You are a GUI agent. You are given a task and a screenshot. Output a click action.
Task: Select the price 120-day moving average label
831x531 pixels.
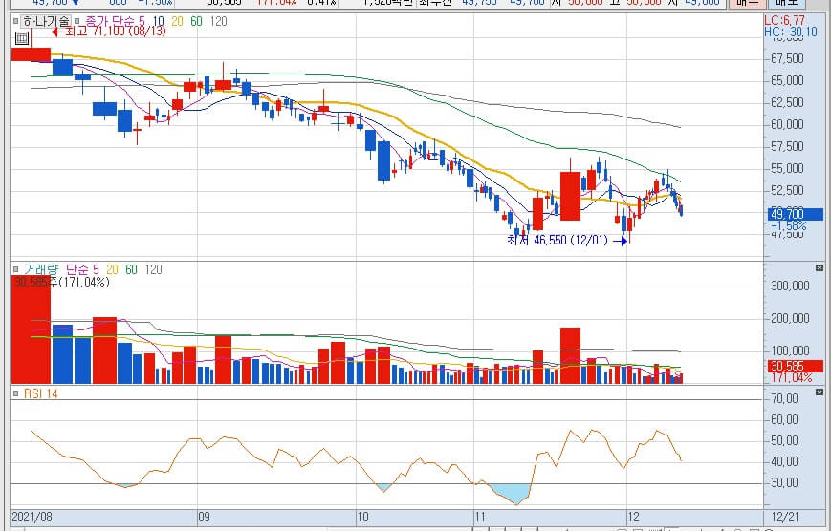[218, 22]
